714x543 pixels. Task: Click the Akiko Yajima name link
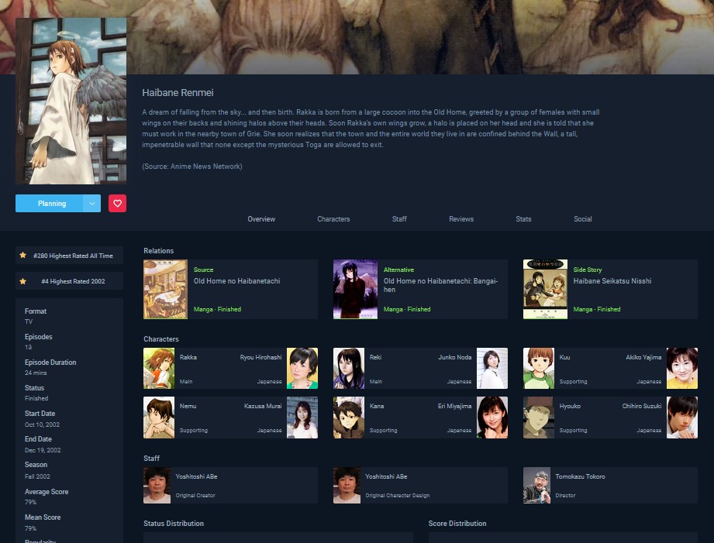pos(643,357)
